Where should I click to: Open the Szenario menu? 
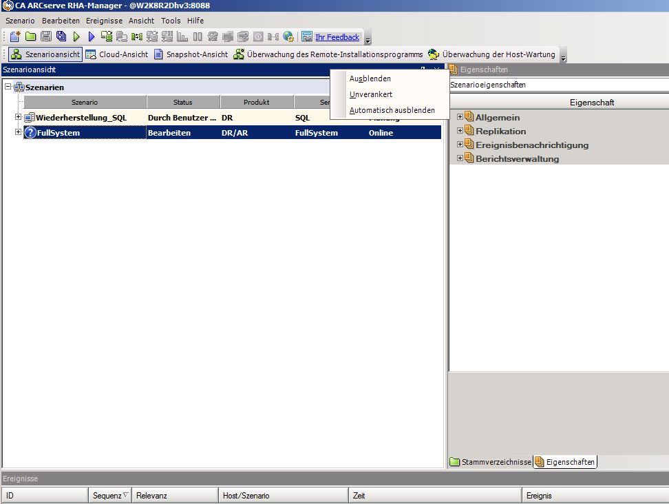click(20, 21)
